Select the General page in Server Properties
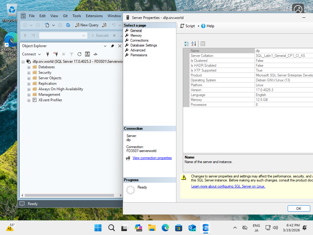 coord(136,31)
